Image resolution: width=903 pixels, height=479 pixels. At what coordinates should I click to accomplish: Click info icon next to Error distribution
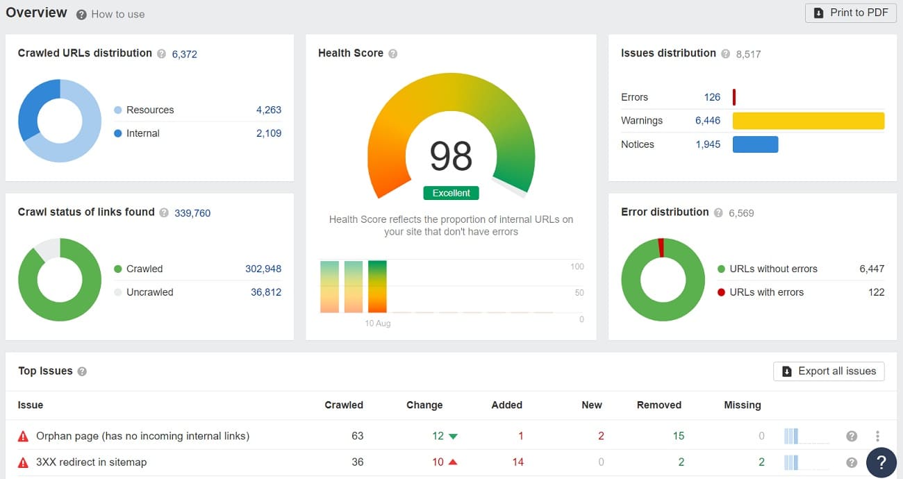point(719,212)
